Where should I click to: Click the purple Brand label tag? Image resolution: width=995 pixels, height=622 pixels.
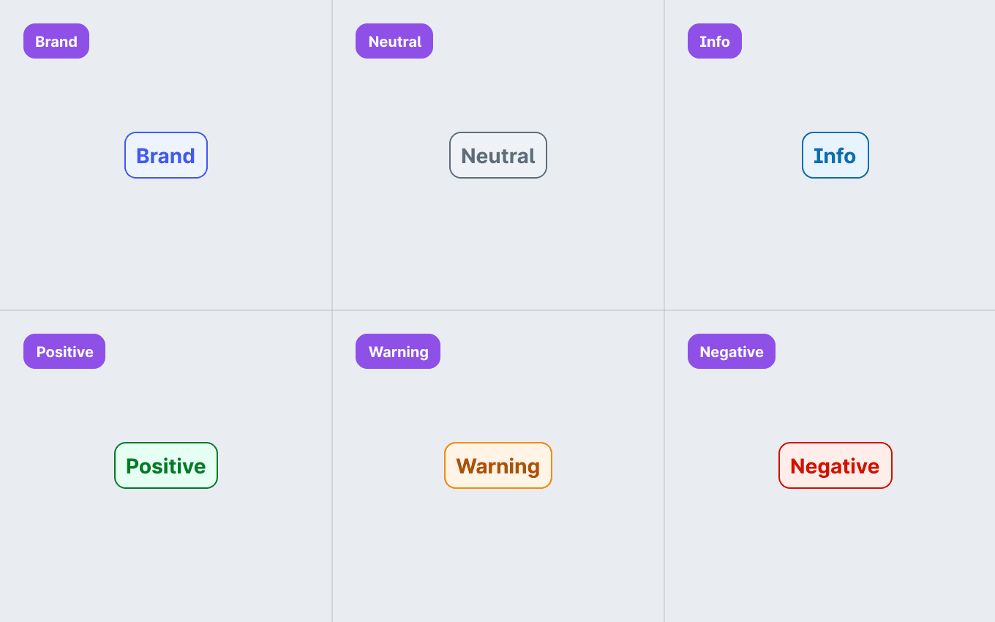pyautogui.click(x=56, y=41)
